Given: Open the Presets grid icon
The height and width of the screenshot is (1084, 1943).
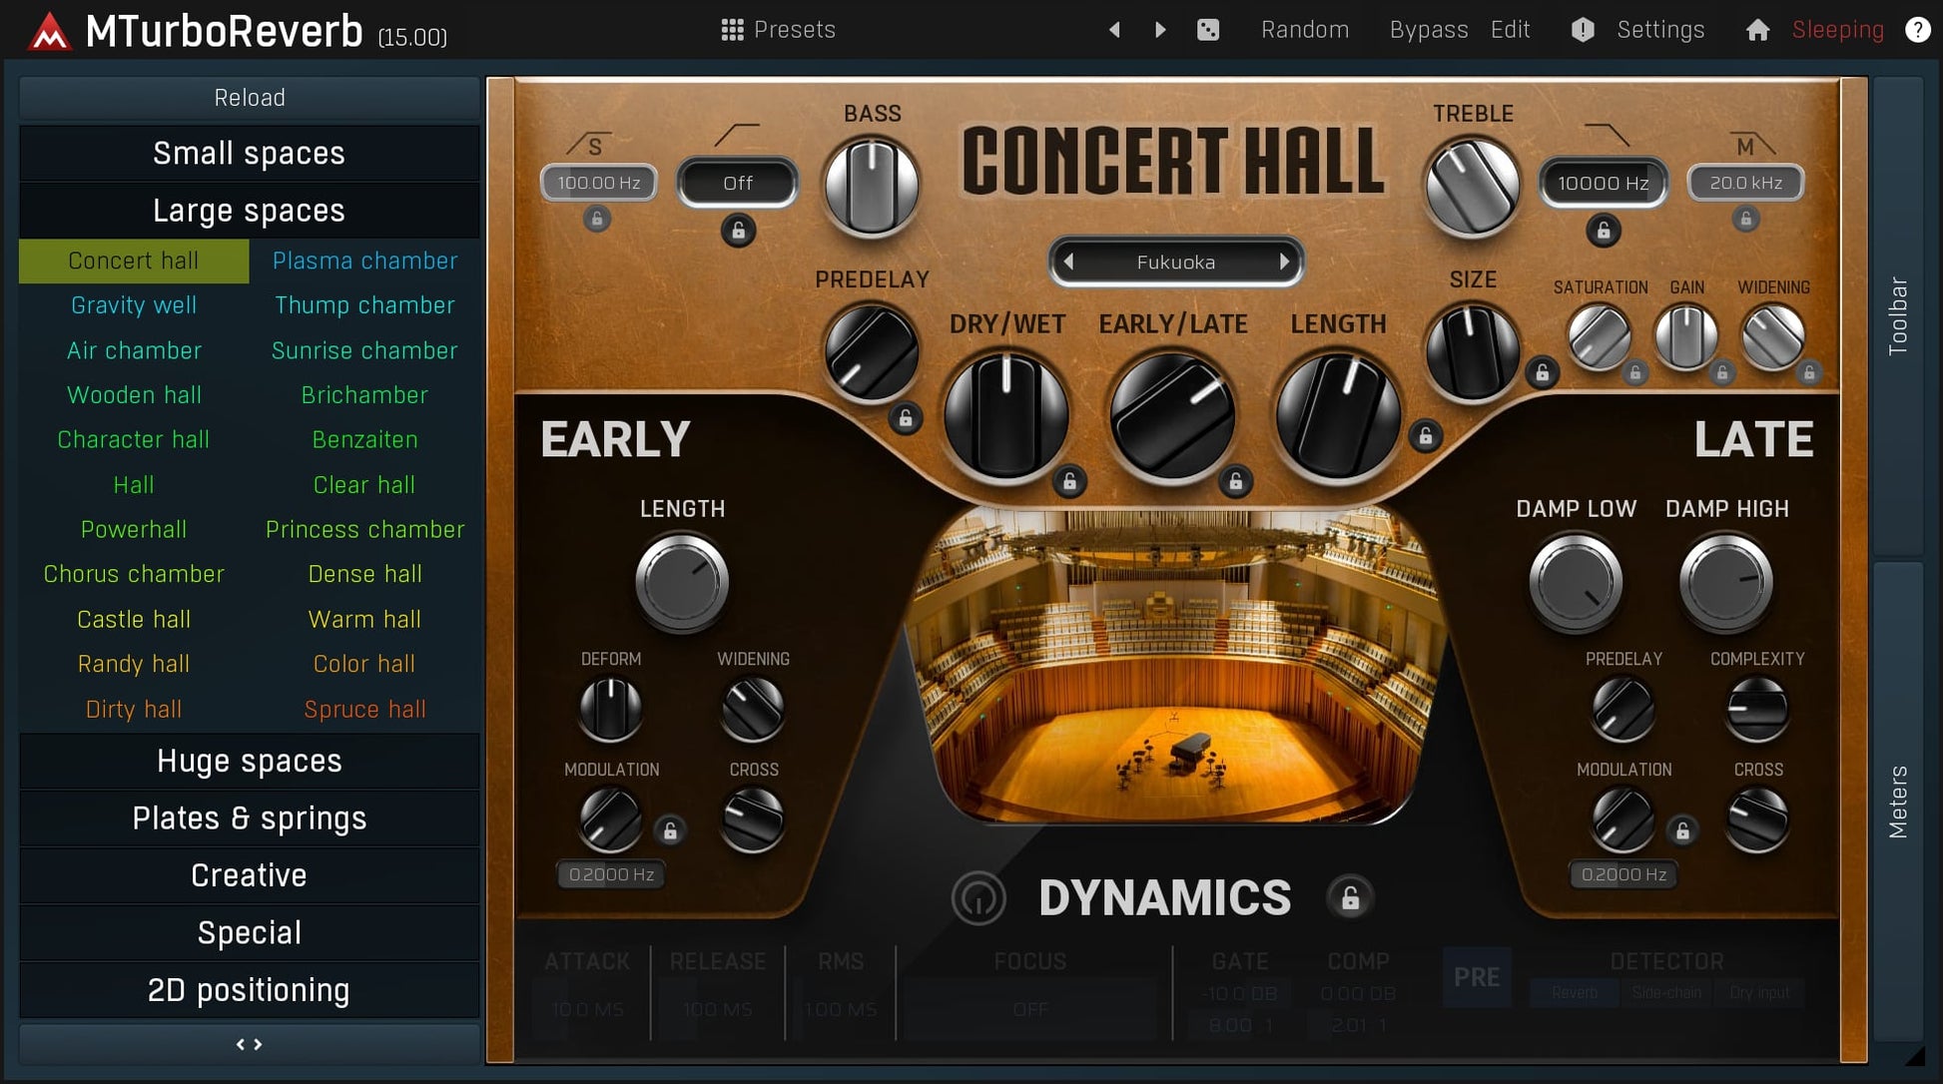Looking at the screenshot, I should point(733,30).
